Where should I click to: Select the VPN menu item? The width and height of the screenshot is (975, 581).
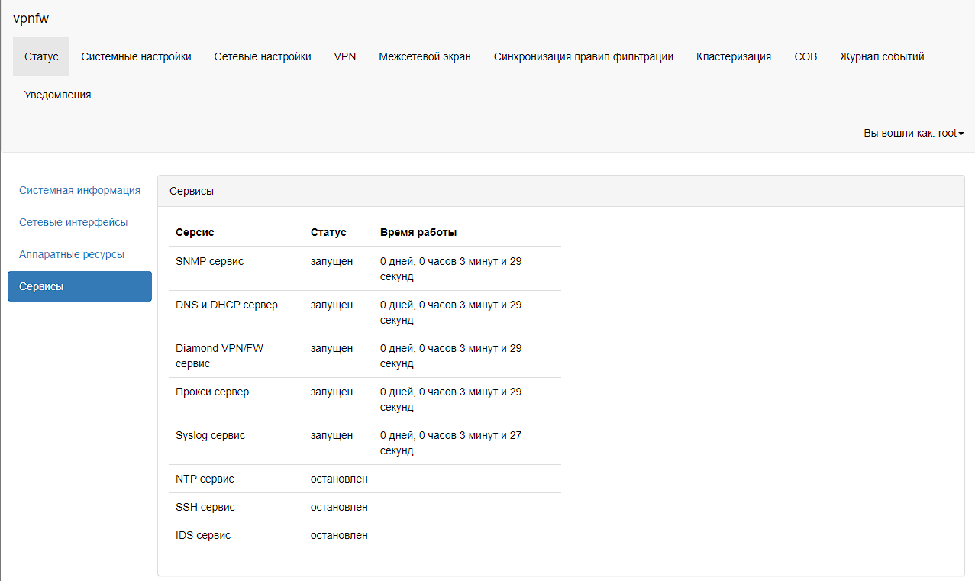coord(345,56)
